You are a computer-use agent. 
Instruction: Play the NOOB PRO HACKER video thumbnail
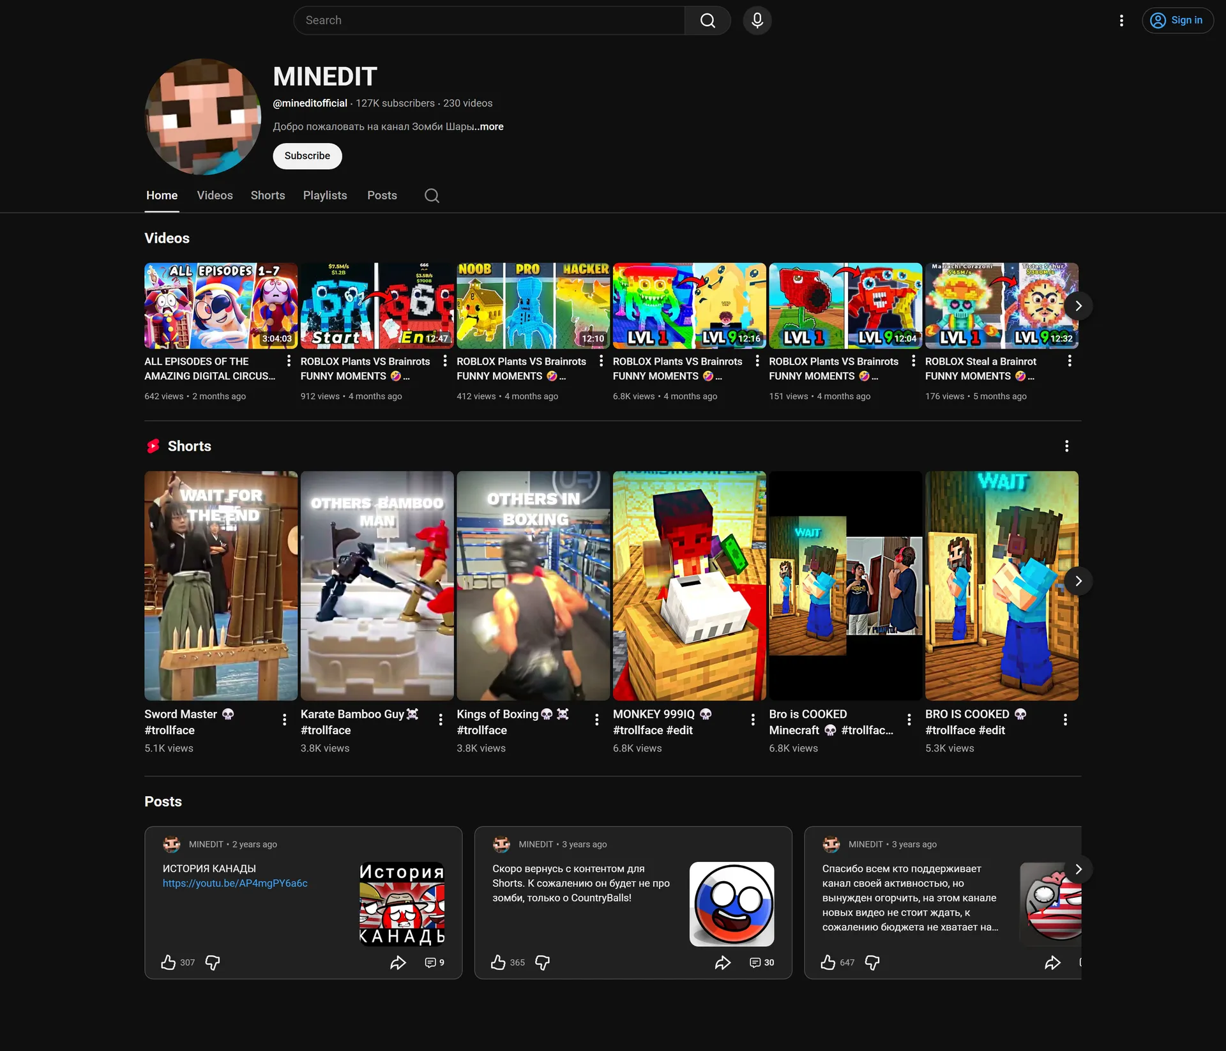coord(533,306)
